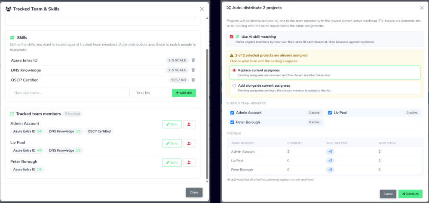Screen dimensions: 429x204
Task: Delete the DNS Knowledge skill
Action: (x=193, y=70)
